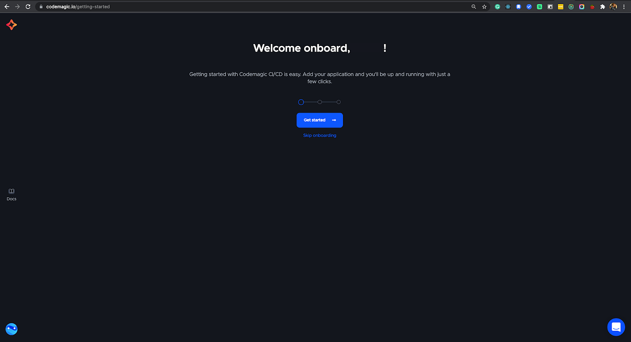Viewport: 631px width, 342px height.
Task: Open the colorful ring extension
Action: coord(582,7)
